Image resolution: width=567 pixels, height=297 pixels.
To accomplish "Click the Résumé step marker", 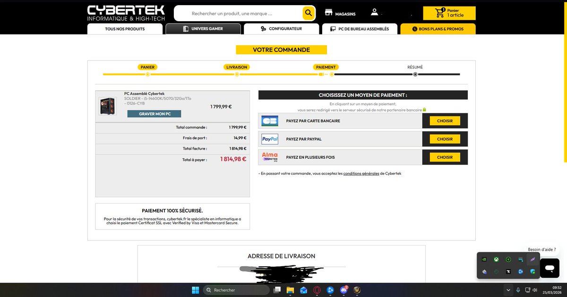I will pyautogui.click(x=415, y=74).
